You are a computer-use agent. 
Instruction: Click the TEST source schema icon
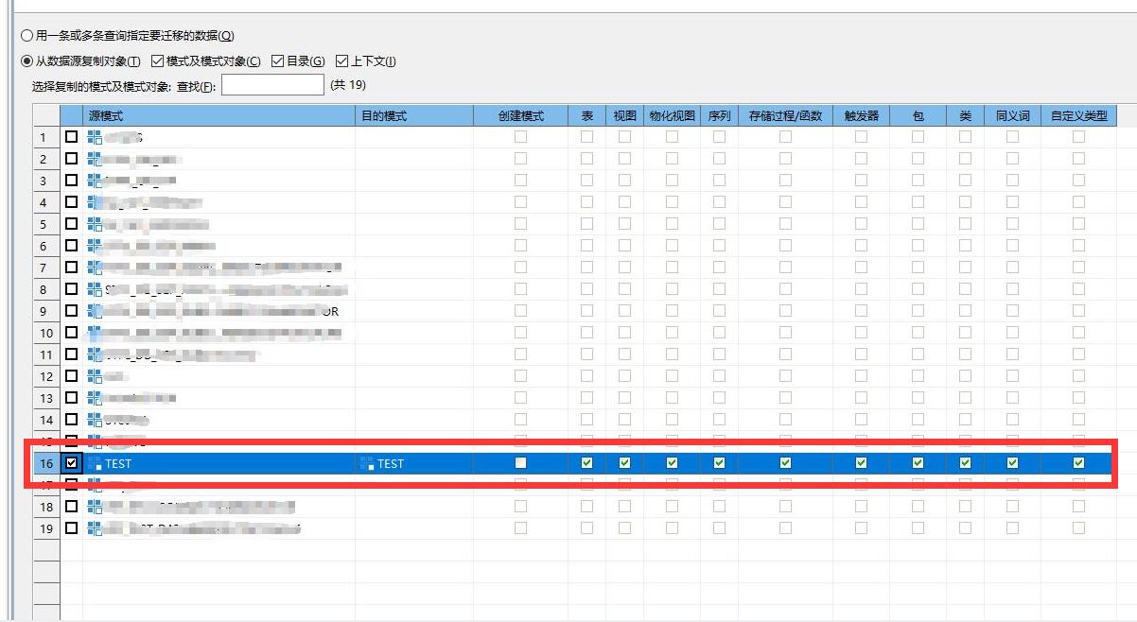coord(95,463)
